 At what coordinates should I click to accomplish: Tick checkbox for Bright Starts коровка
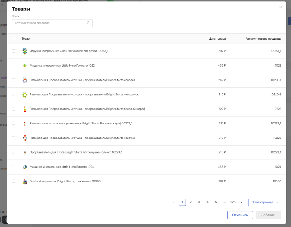14,80
